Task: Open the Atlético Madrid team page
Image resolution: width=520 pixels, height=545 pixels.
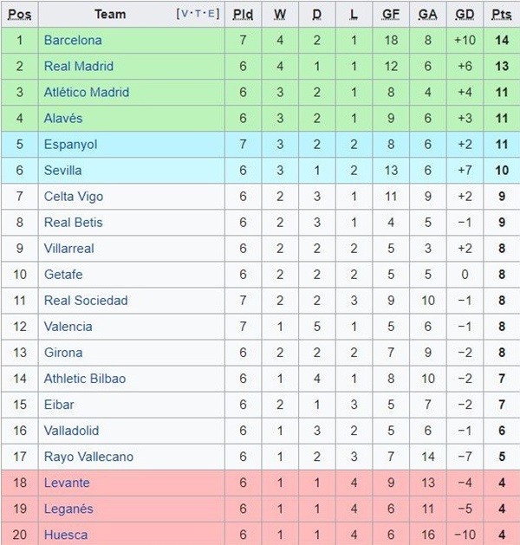Action: click(x=87, y=92)
